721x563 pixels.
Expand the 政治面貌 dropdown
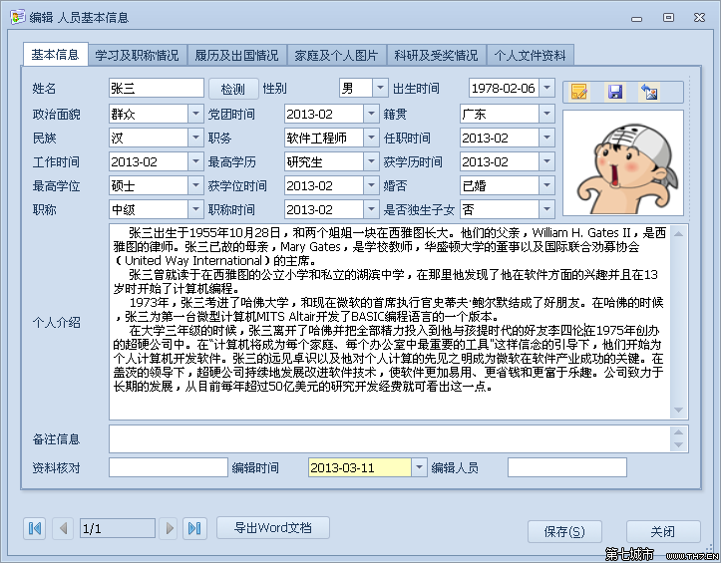[195, 114]
